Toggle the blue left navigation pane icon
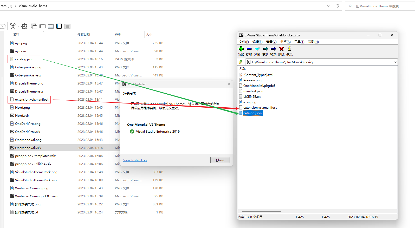The height and width of the screenshot is (228, 415). (x=59, y=26)
